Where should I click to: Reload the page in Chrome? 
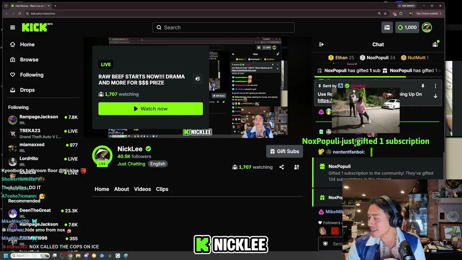(19, 13)
